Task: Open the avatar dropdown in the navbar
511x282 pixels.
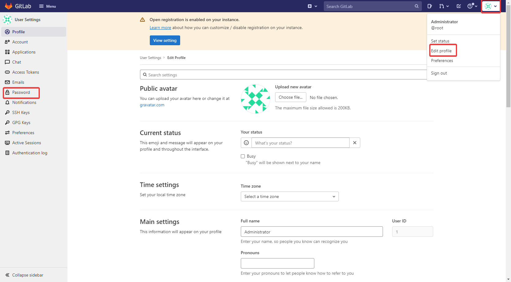Action: point(490,6)
